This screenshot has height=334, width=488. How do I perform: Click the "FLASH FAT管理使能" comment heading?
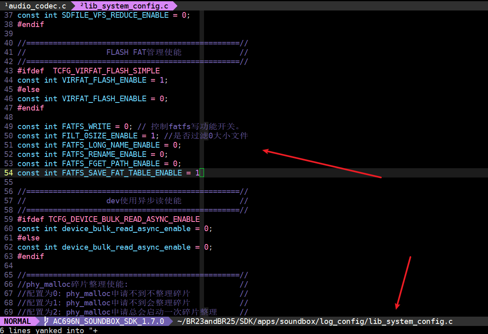(144, 52)
